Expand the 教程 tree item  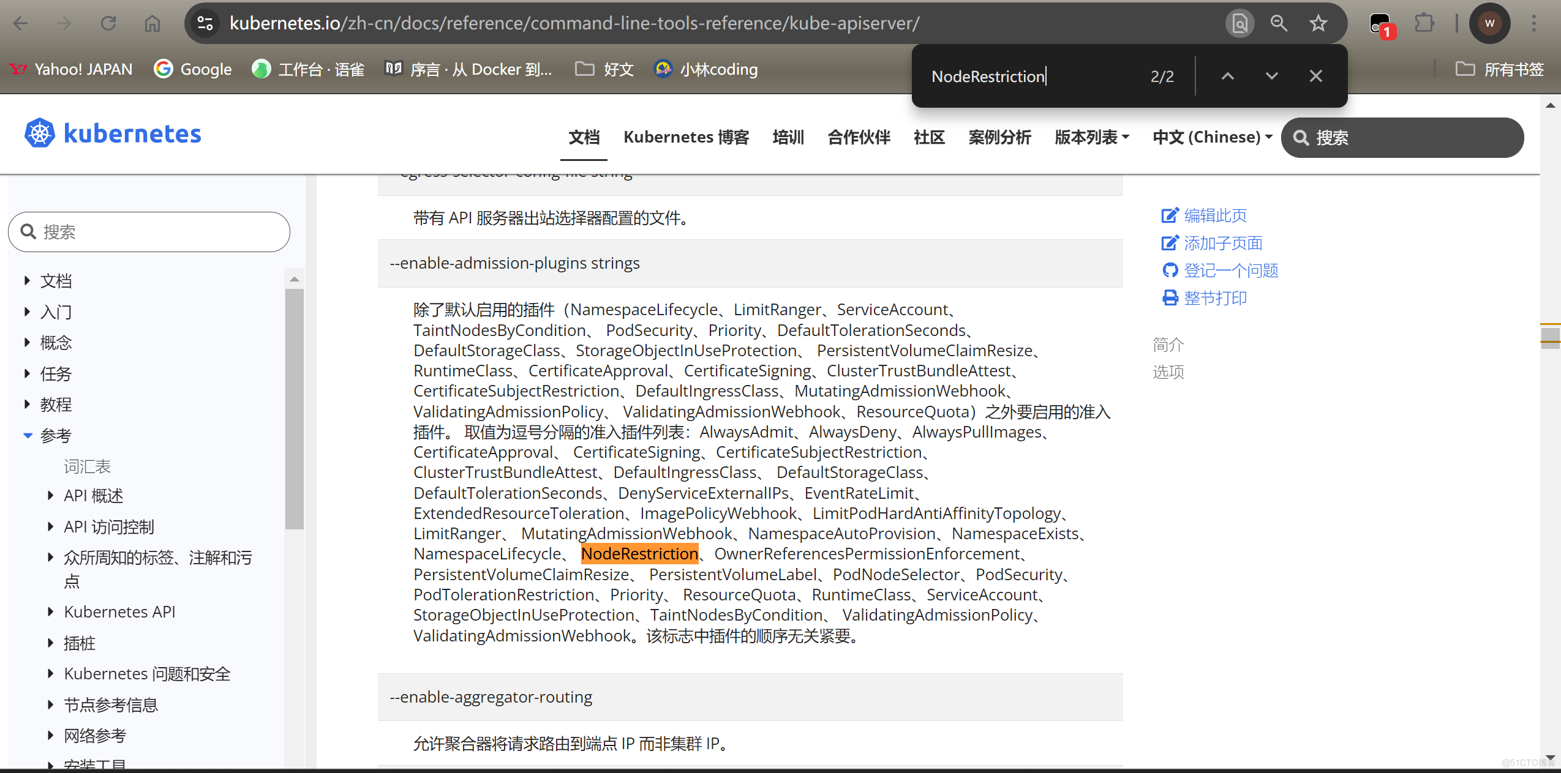(x=27, y=404)
